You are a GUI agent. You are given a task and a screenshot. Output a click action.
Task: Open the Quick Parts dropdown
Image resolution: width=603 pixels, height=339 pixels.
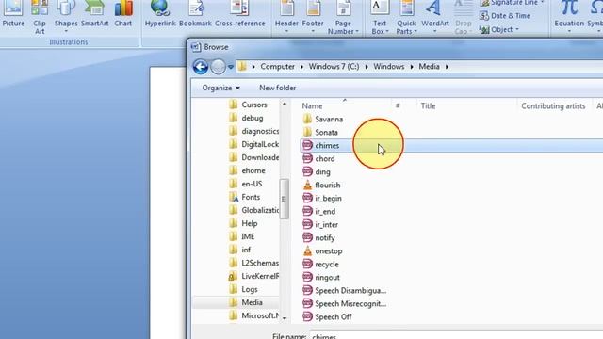[x=406, y=17]
